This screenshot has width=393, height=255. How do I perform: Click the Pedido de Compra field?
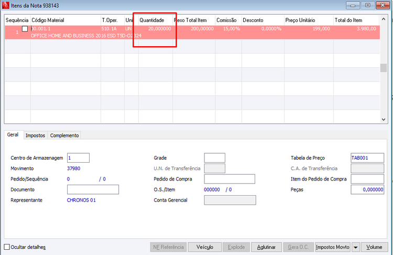click(230, 179)
